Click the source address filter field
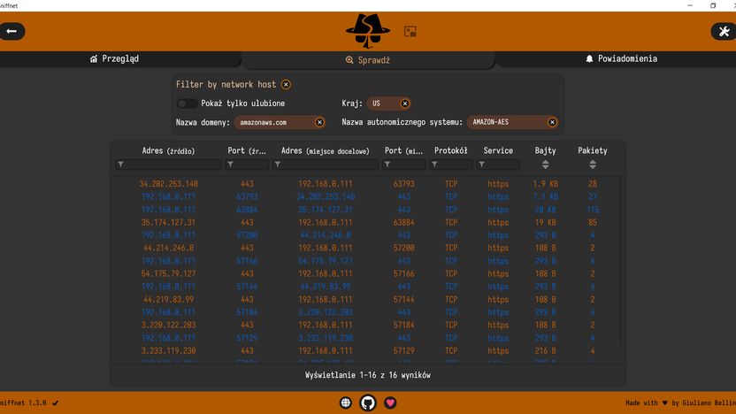 (x=168, y=165)
